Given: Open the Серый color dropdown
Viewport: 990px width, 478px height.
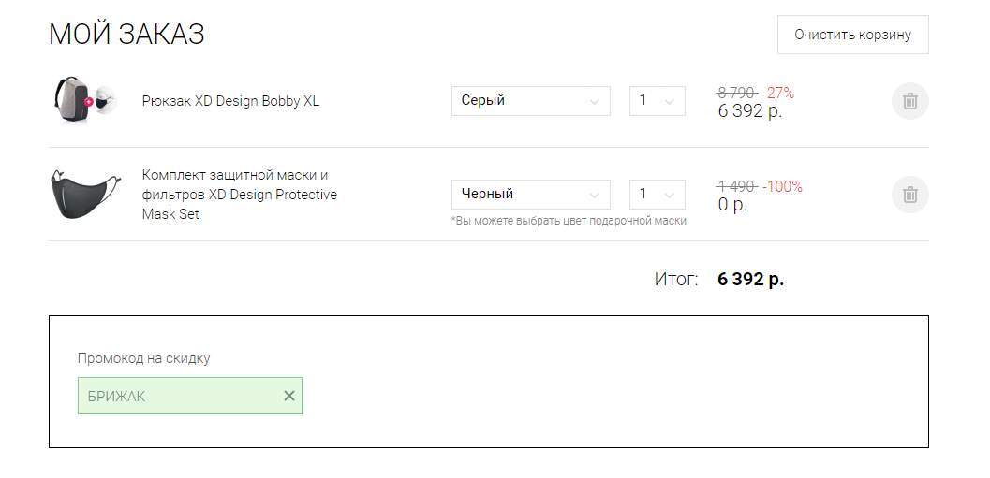Looking at the screenshot, I should click(530, 101).
